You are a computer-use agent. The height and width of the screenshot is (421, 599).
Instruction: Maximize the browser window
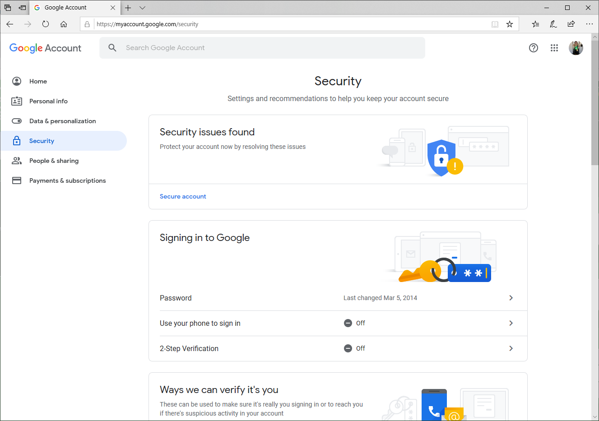point(567,8)
